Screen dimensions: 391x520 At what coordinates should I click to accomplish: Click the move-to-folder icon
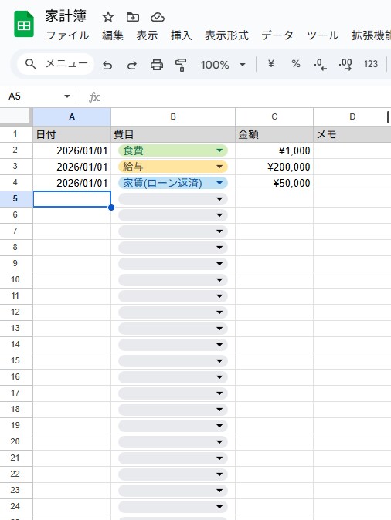pos(133,17)
